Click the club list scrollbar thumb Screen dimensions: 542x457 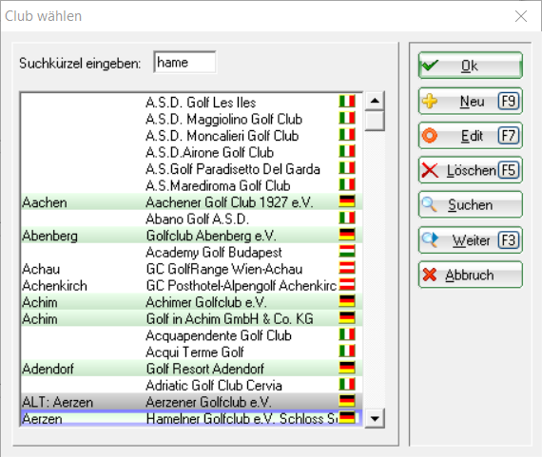[375, 121]
